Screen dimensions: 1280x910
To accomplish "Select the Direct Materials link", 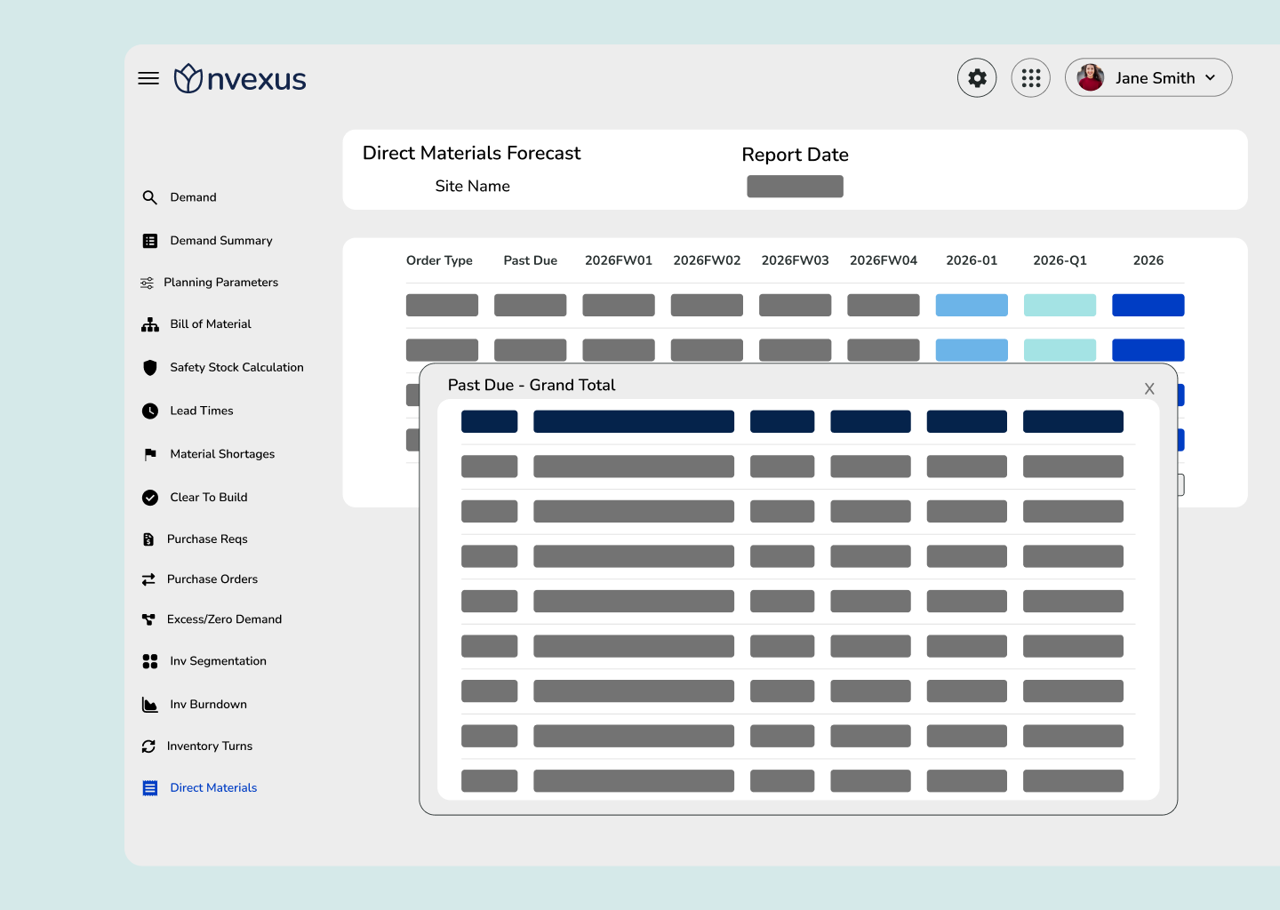I will coord(213,788).
